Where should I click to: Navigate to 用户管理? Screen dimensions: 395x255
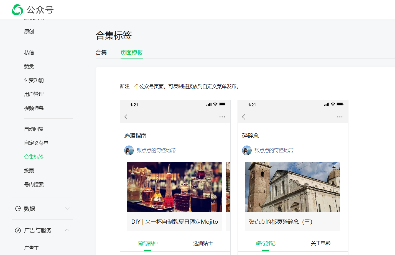(34, 94)
